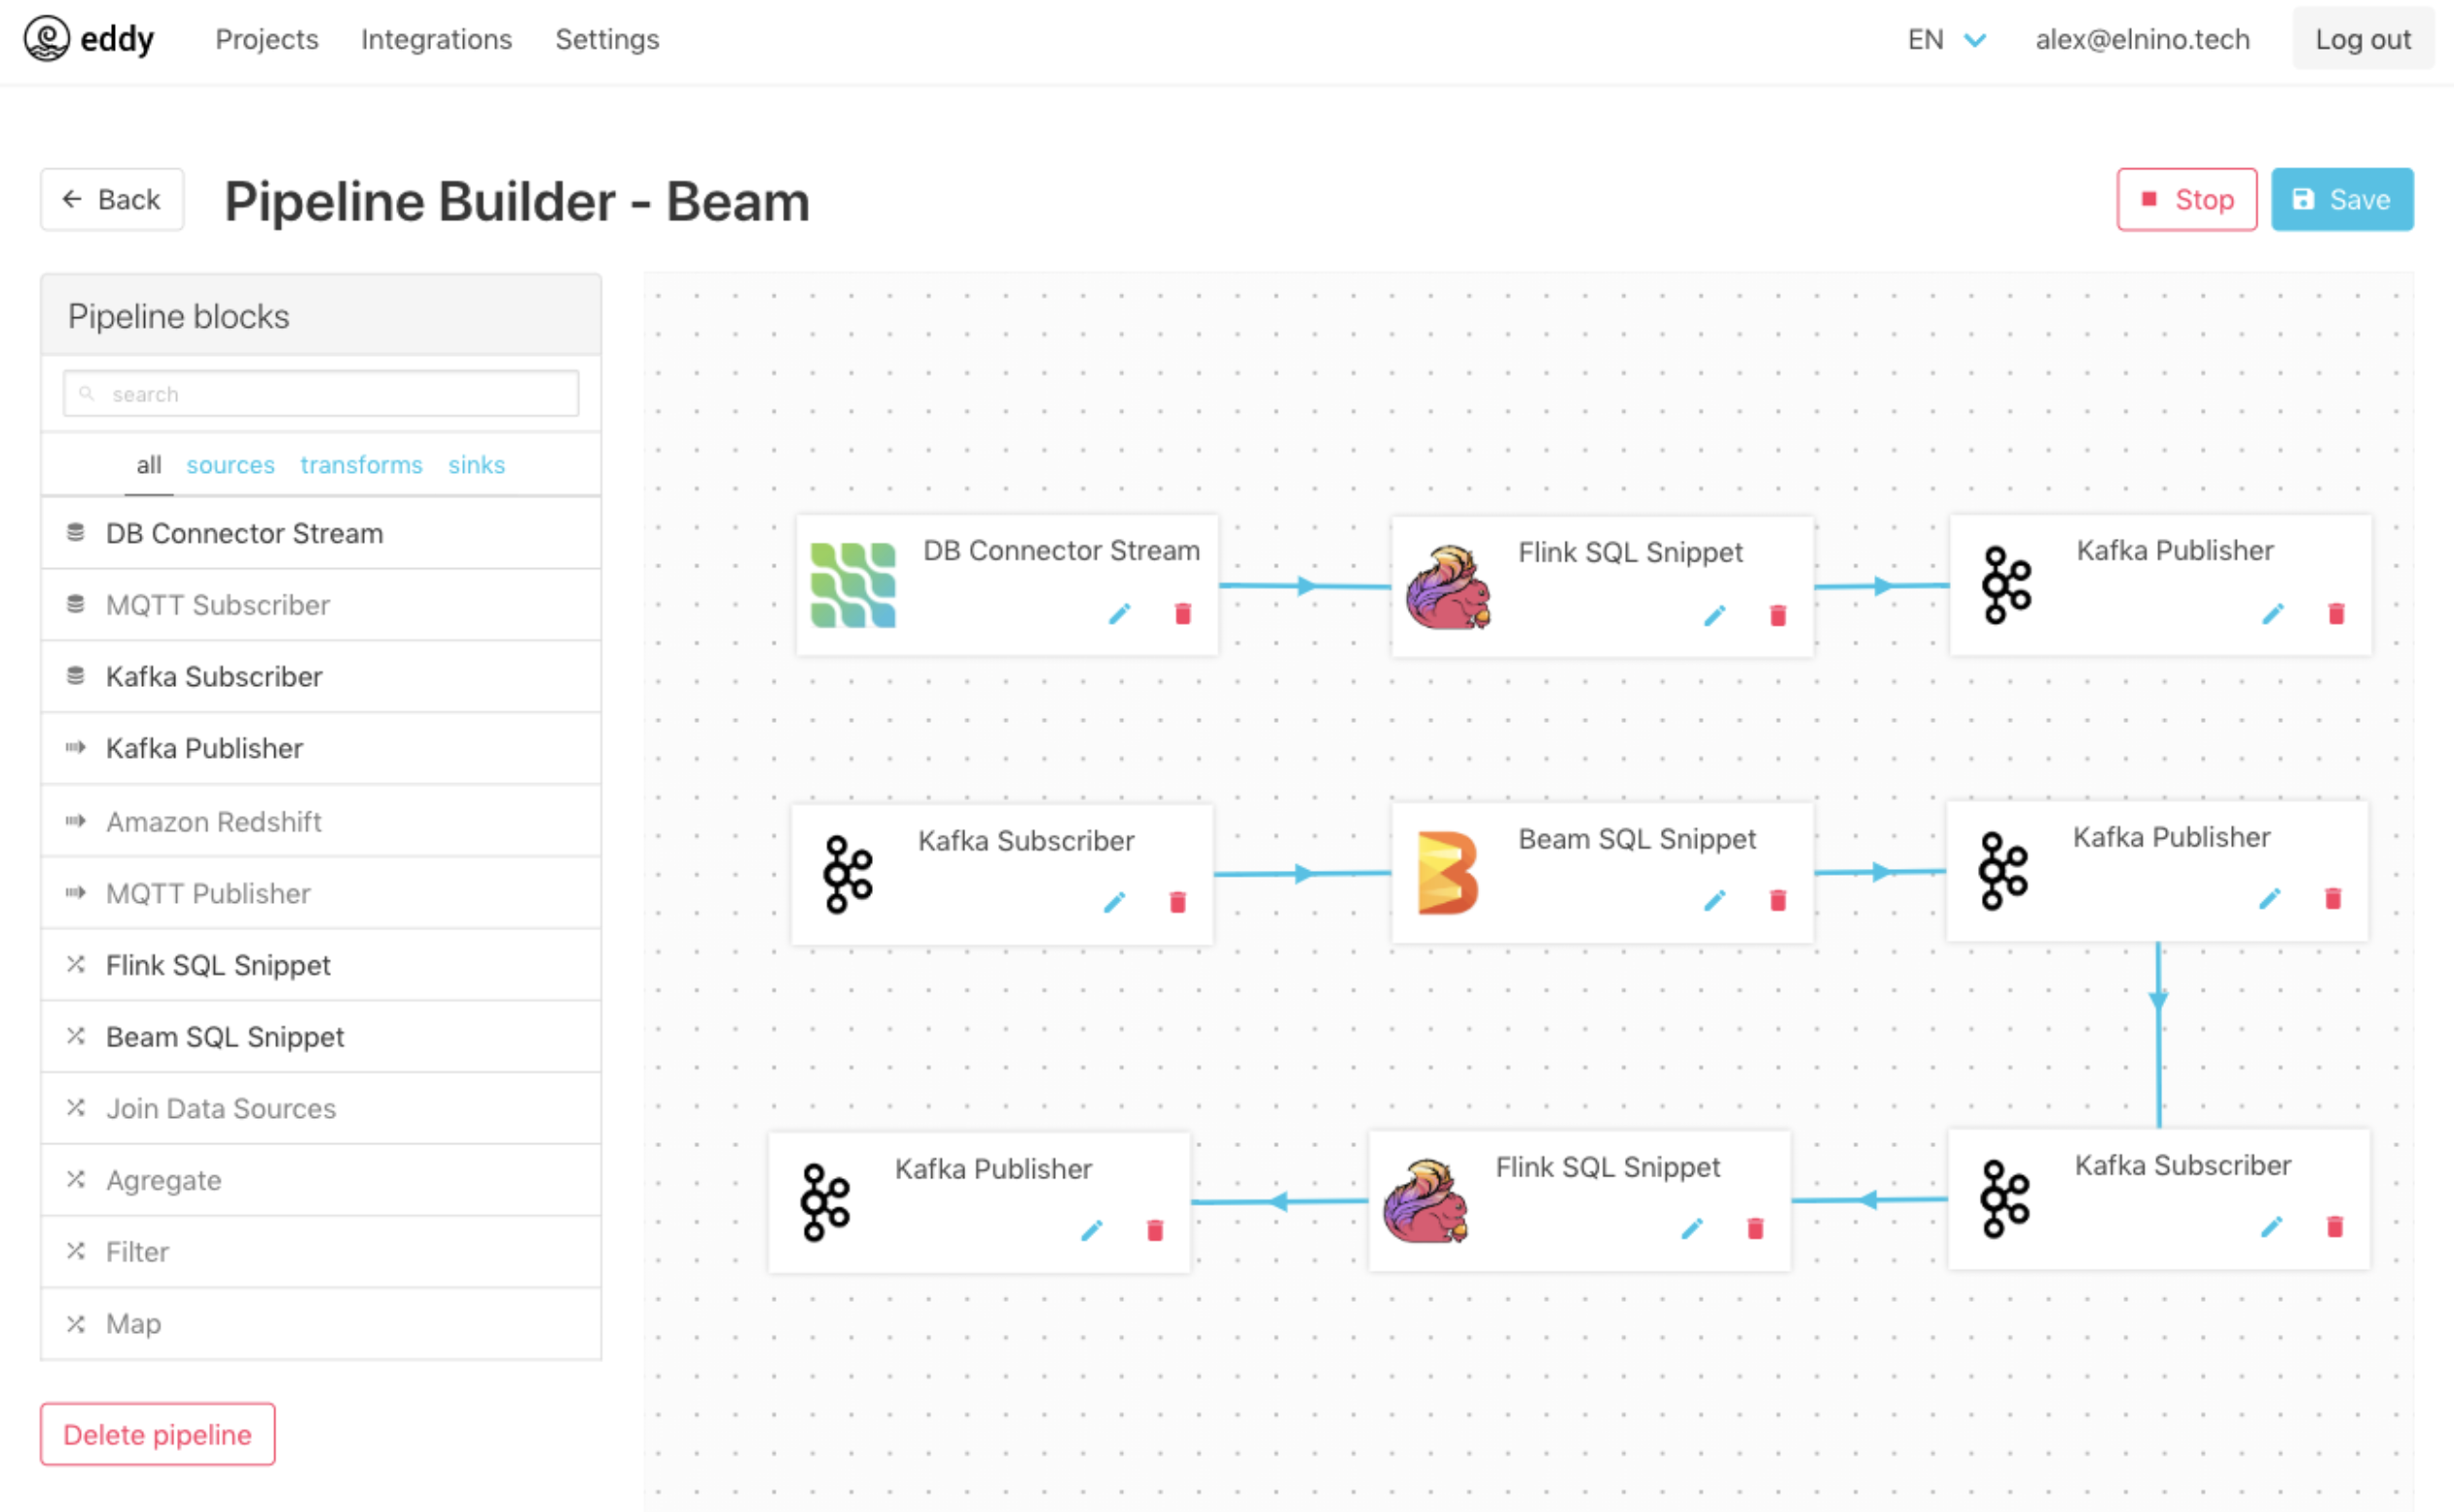Expand the all blocks filter option
This screenshot has height=1512, width=2454.
pyautogui.click(x=149, y=464)
